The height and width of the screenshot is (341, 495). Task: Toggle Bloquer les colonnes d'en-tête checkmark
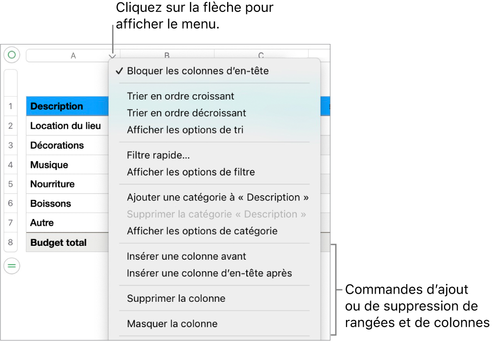(x=197, y=71)
